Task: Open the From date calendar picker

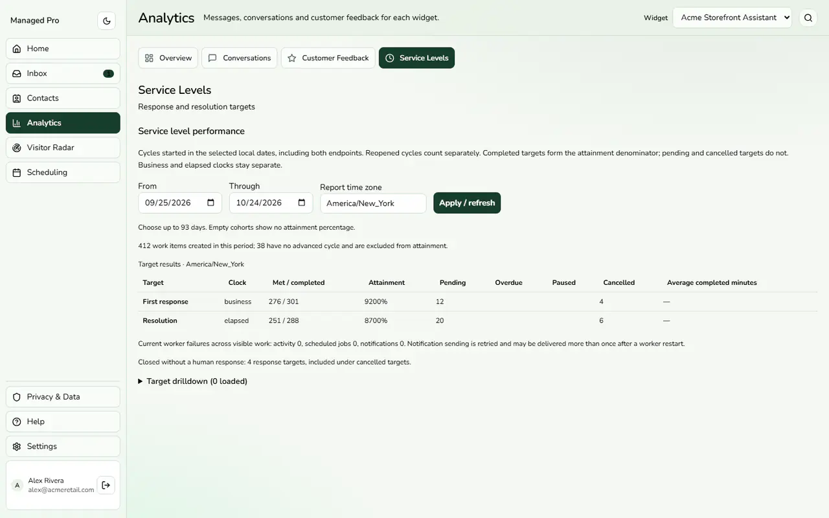Action: (x=210, y=203)
